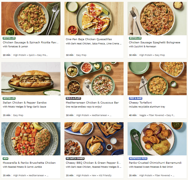The image size is (188, 180).
Task: Select the Cheesy BBQ Chicken & Green Pepper title
Action: (93, 163)
